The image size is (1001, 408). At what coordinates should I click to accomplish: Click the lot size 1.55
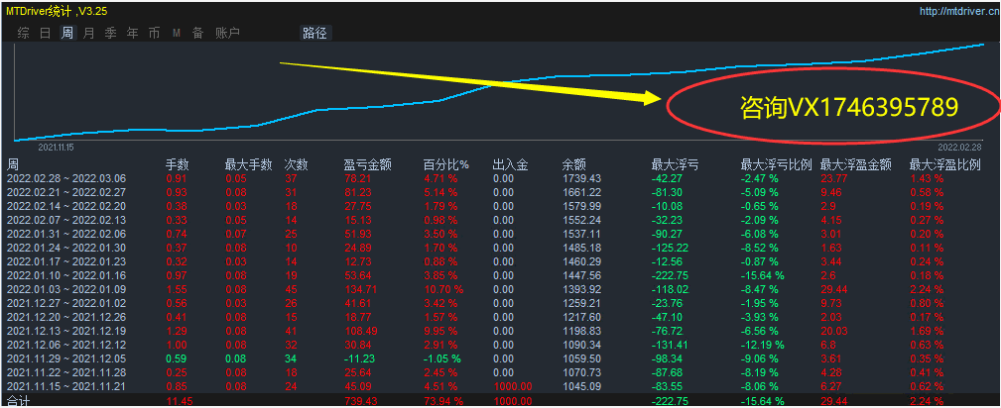tap(176, 289)
